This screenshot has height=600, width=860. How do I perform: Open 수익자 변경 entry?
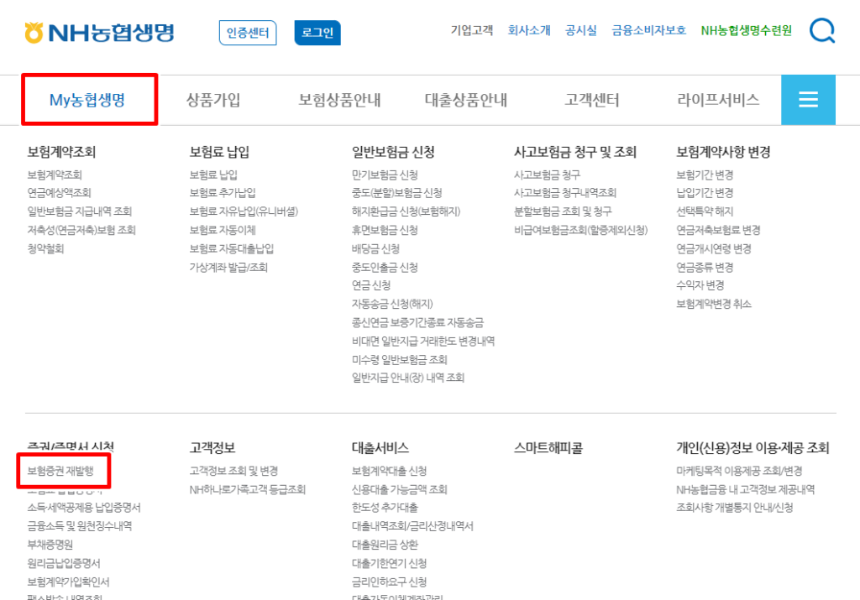[700, 285]
